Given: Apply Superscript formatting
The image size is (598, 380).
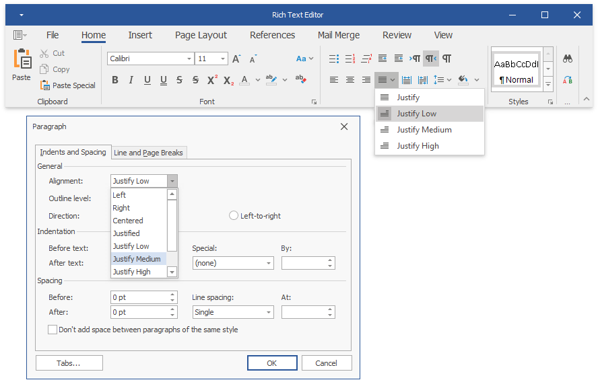Looking at the screenshot, I should pyautogui.click(x=211, y=80).
